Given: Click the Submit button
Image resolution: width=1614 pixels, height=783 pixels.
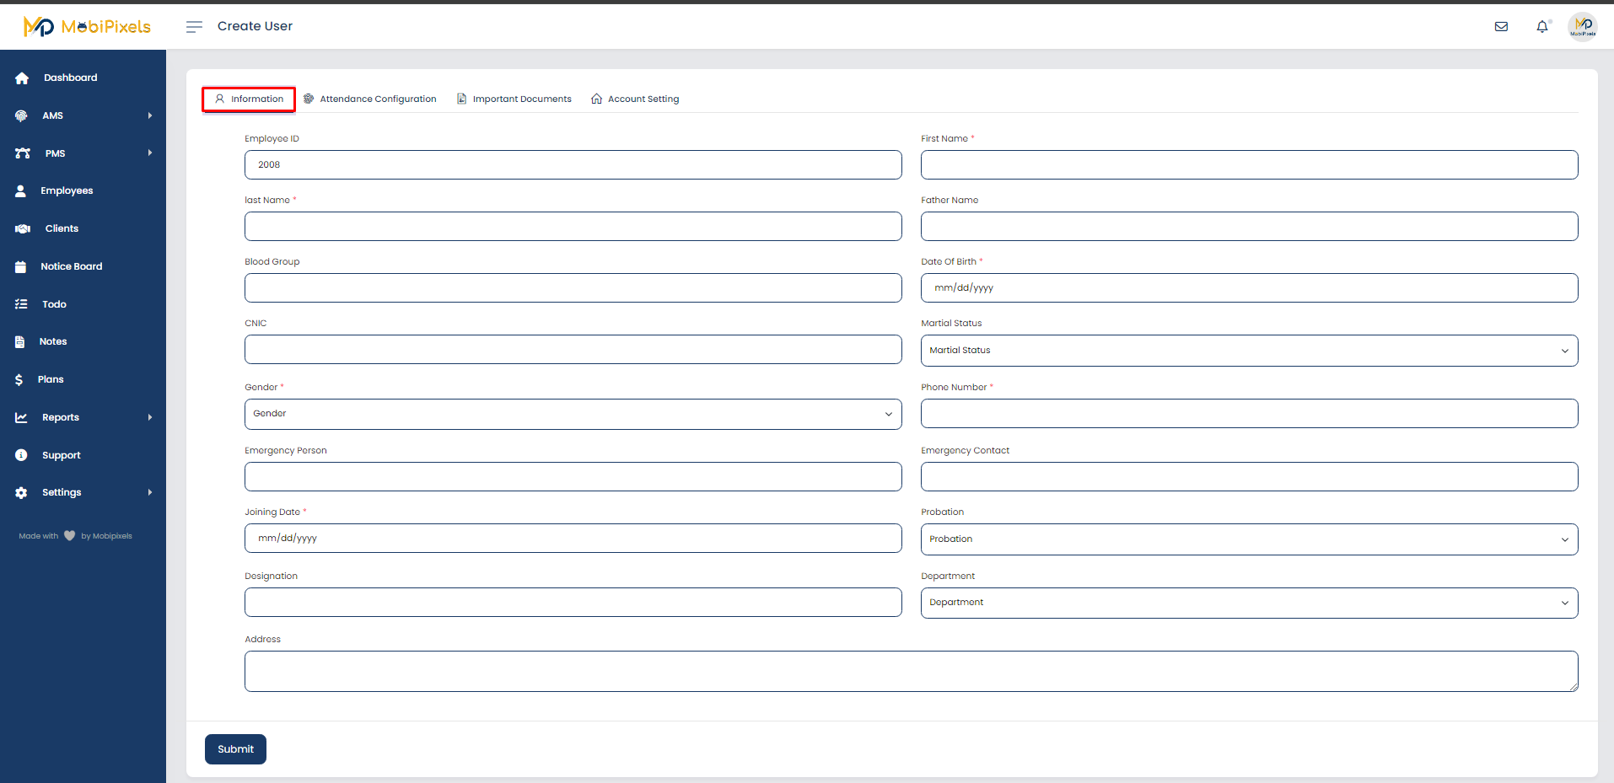Looking at the screenshot, I should (235, 749).
